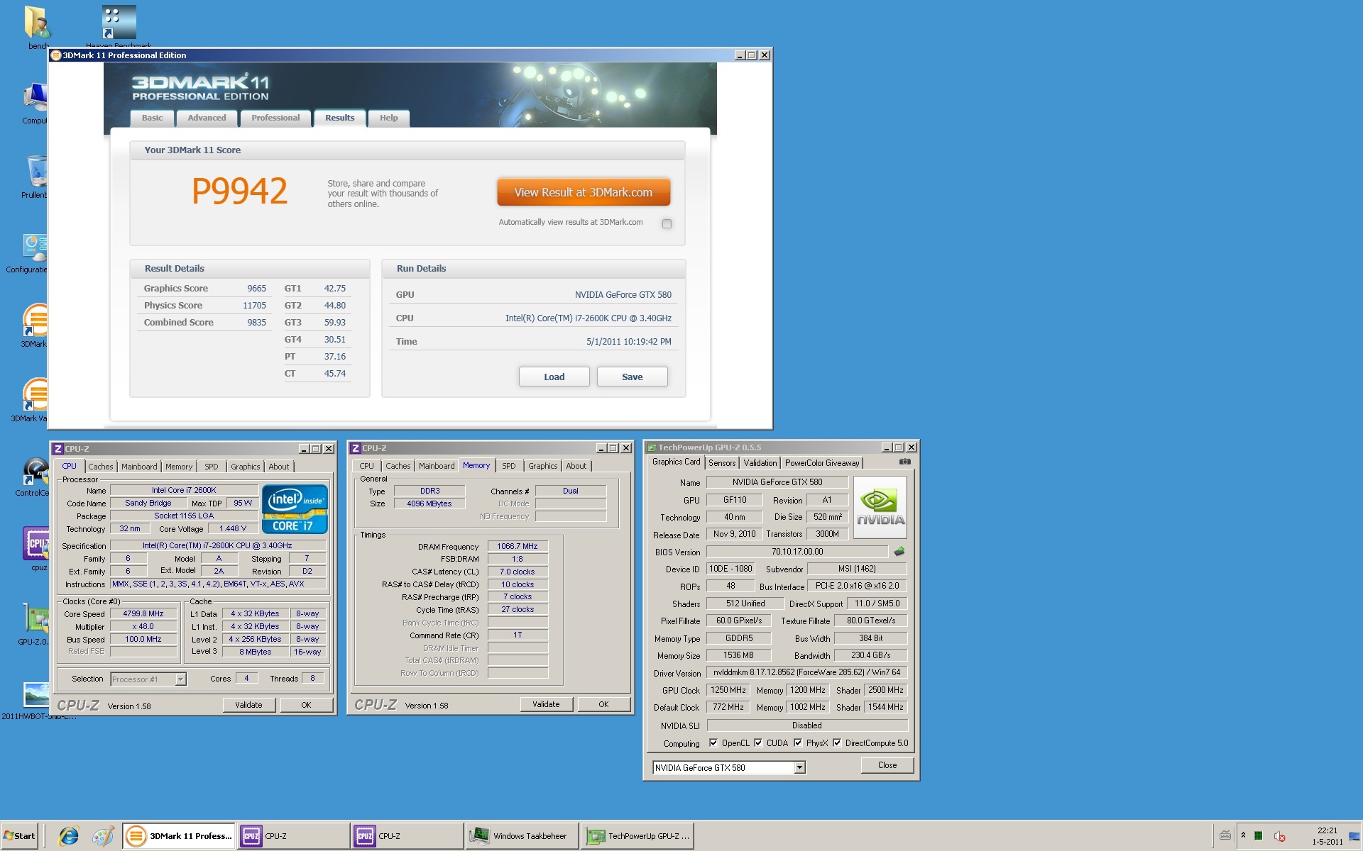Click the muted volume tray icon

tap(1279, 836)
